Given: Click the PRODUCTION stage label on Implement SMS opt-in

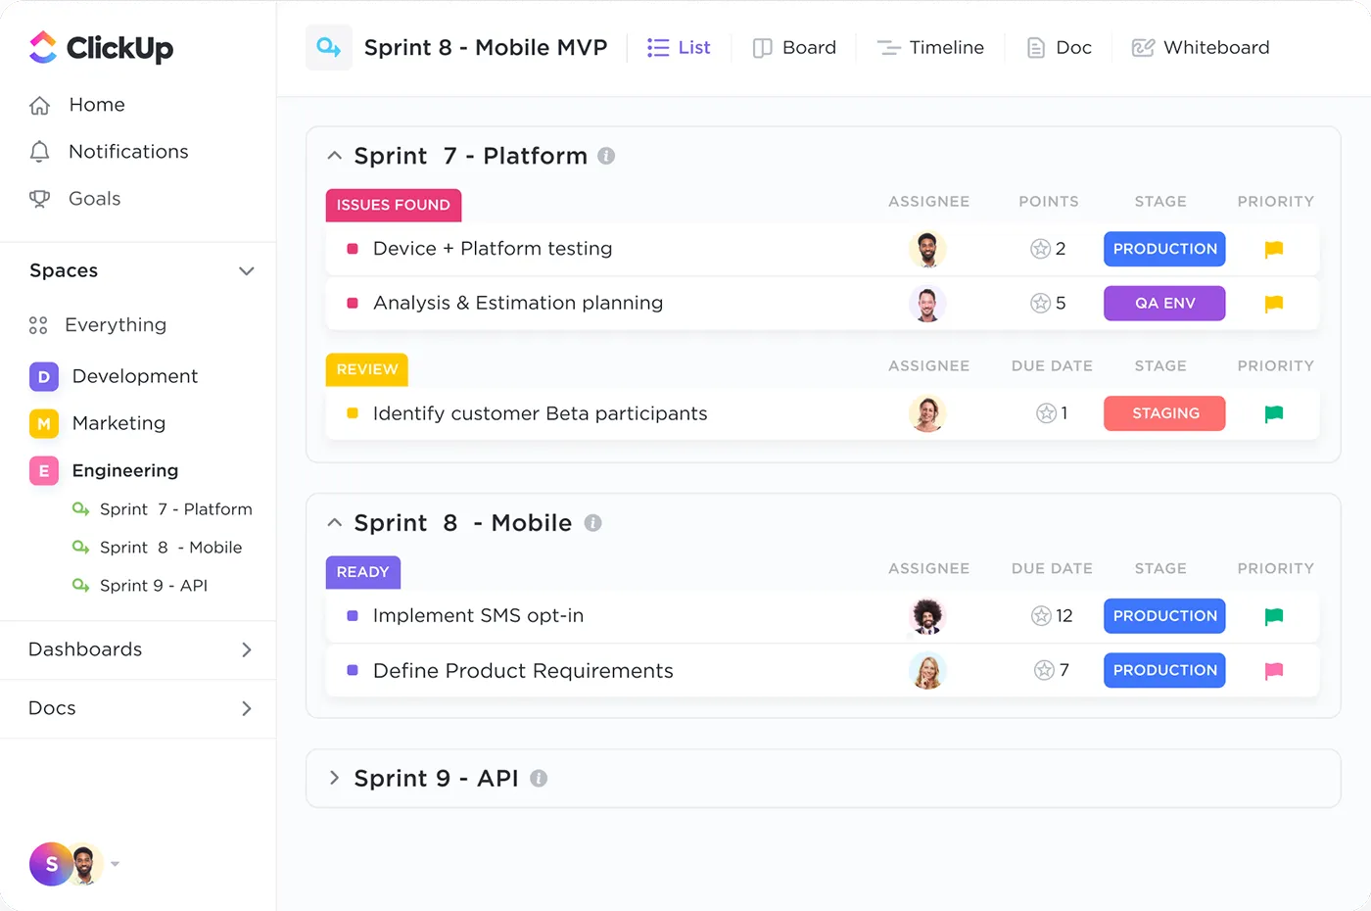Looking at the screenshot, I should click(1164, 616).
